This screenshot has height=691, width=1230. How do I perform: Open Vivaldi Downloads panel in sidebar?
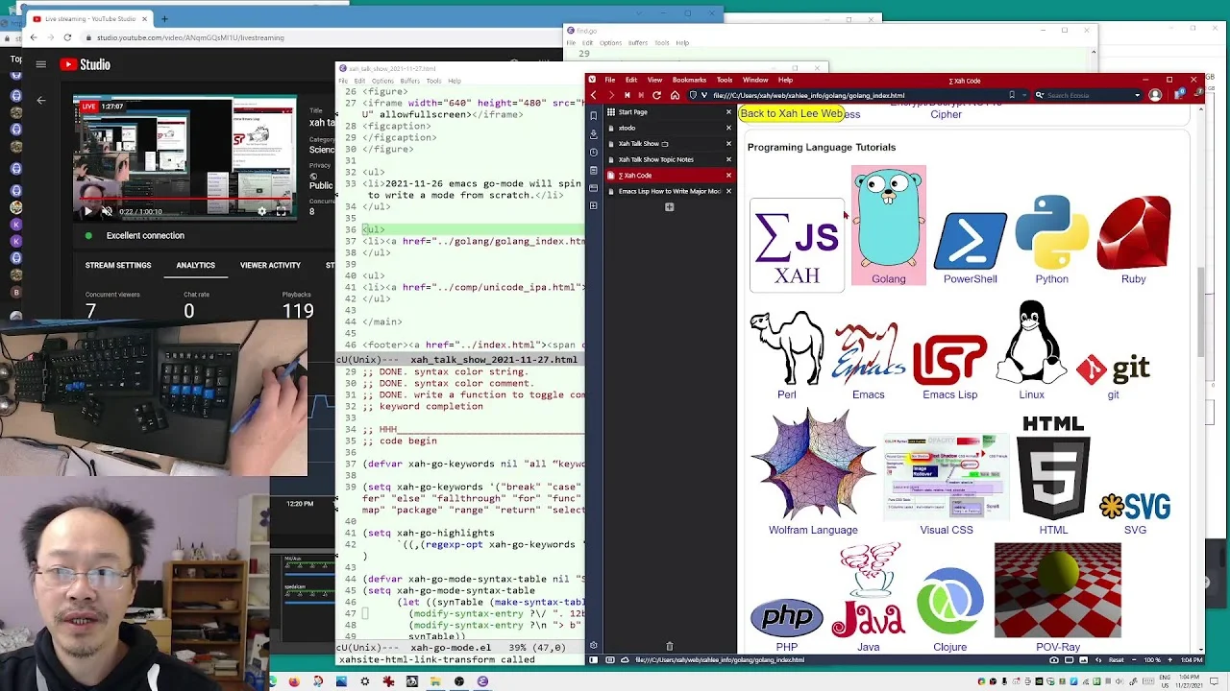point(594,133)
